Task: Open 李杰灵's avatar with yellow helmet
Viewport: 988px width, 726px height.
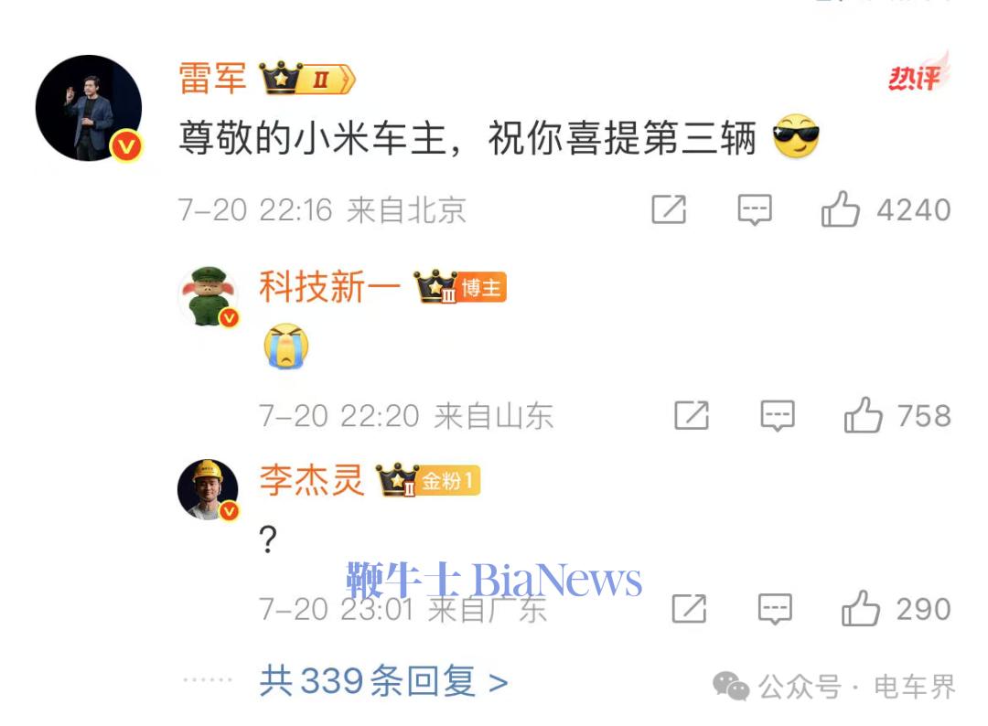Action: pos(208,489)
